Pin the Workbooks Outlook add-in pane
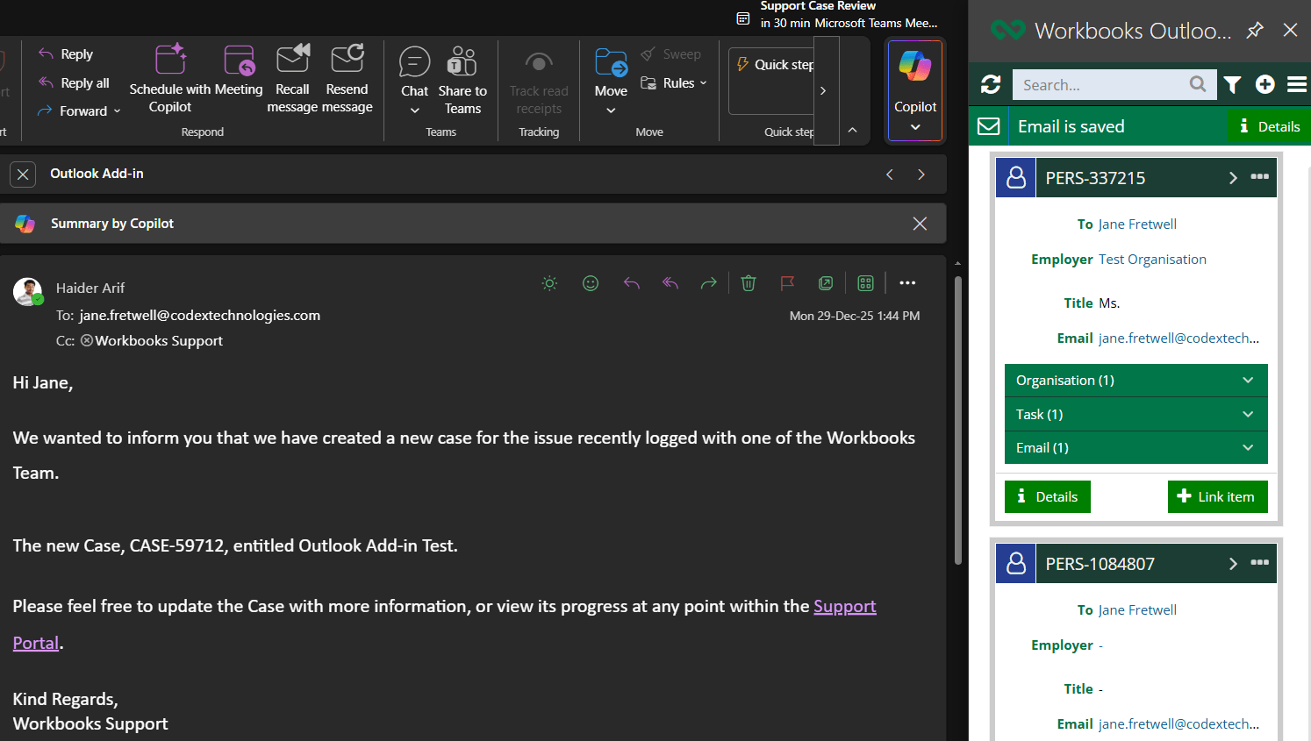 point(1255,31)
